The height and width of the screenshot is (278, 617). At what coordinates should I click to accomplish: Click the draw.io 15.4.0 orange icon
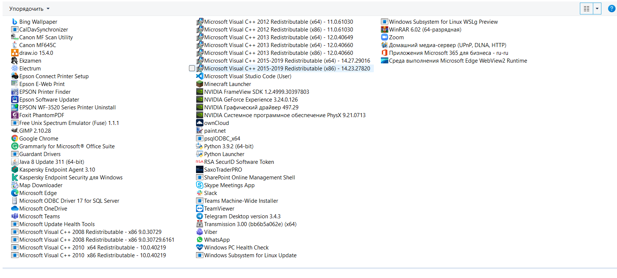click(15, 53)
